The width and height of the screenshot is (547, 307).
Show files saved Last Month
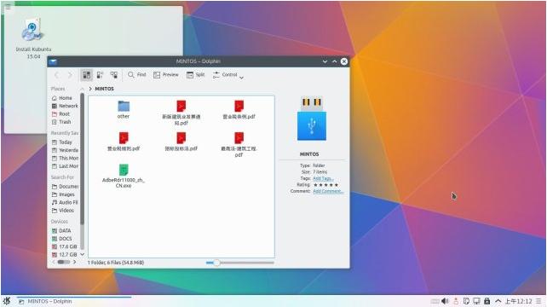[65, 166]
